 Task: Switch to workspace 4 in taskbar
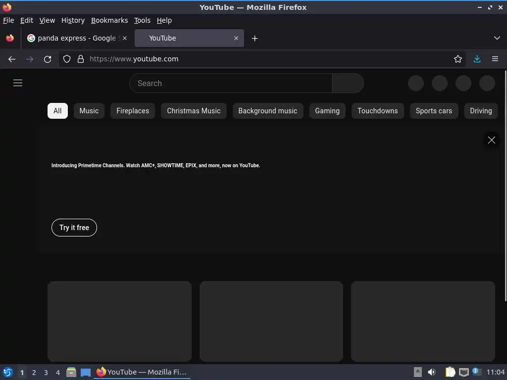tap(58, 373)
